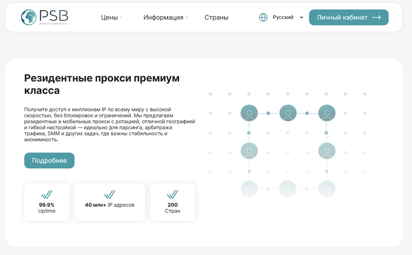This screenshot has width=412, height=255.
Task: Click the bottom-center faded user node
Action: click(288, 188)
